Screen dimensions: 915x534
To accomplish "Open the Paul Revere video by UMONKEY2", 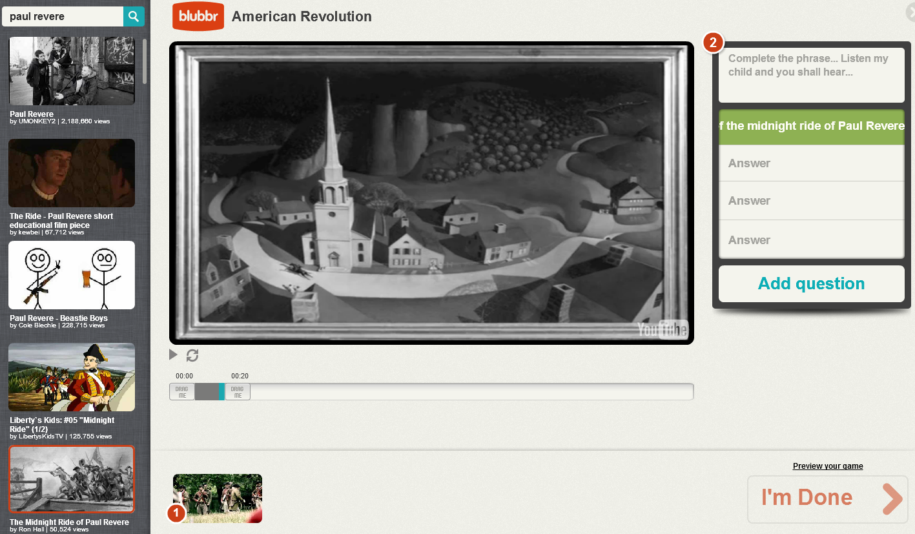I will [x=72, y=70].
